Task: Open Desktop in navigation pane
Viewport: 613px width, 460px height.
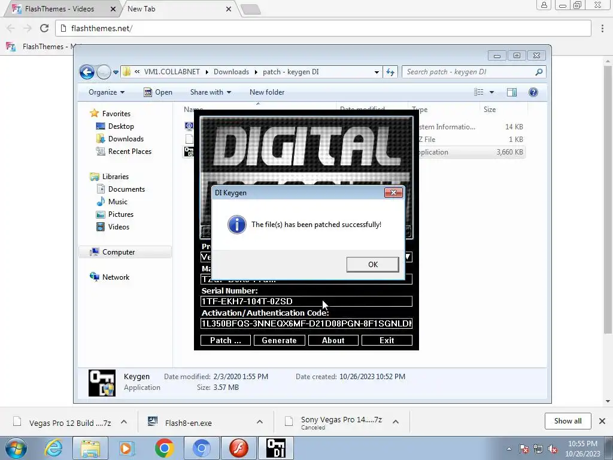Action: click(x=121, y=126)
